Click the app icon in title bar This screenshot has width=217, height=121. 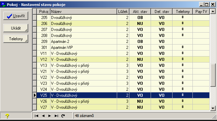click(x=3, y=4)
